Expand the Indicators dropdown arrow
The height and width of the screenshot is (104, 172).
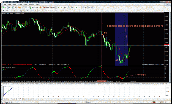coord(85,7)
